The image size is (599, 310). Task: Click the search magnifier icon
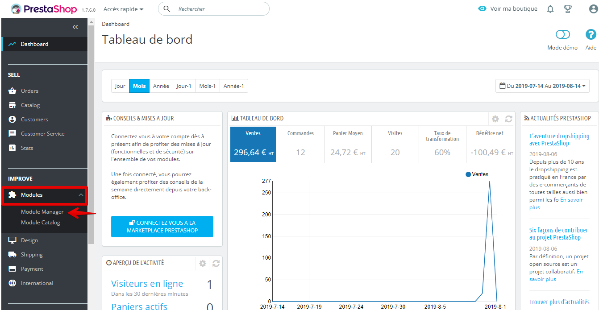tap(167, 9)
